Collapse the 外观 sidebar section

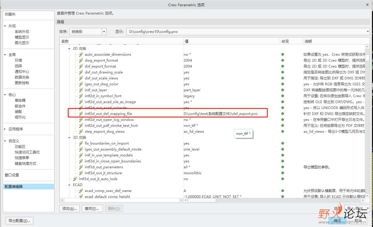coord(5,26)
